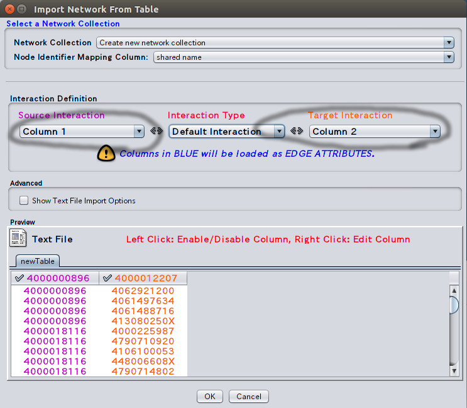This screenshot has width=467, height=408.
Task: Open Source Interaction Column 1 dropdown
Action: (82, 132)
